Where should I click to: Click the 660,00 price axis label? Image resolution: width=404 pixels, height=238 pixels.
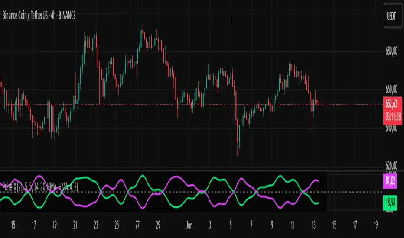tap(391, 89)
